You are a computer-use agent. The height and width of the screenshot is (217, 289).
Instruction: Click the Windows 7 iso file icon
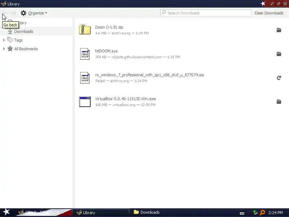(x=85, y=78)
